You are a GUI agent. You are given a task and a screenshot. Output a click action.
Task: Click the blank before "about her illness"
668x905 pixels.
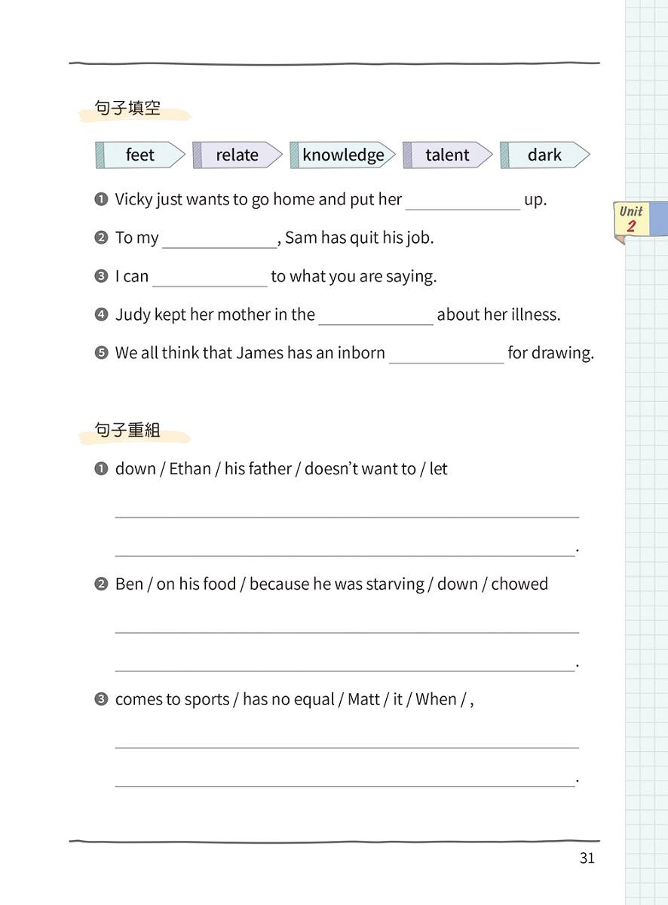(375, 318)
